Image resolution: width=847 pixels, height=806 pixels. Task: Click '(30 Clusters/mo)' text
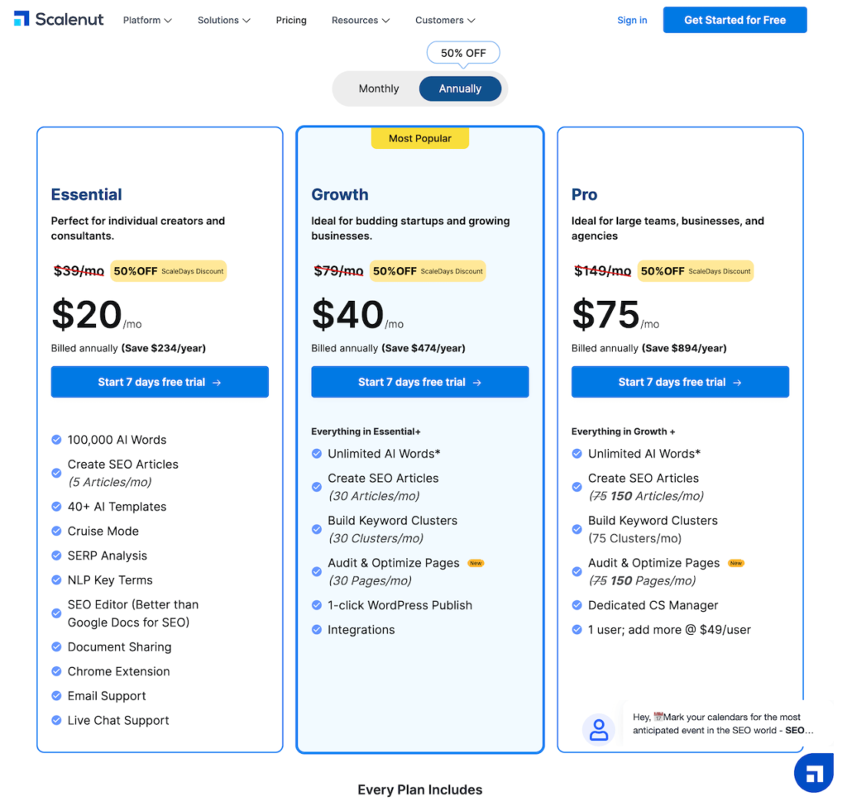click(376, 538)
